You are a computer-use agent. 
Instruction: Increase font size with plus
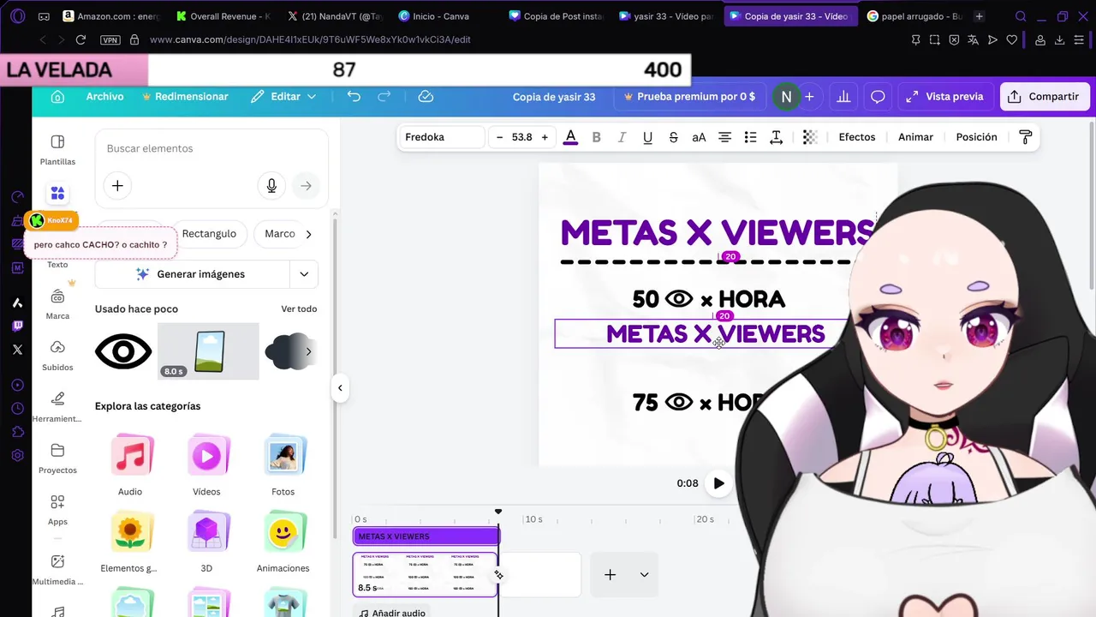tap(545, 137)
